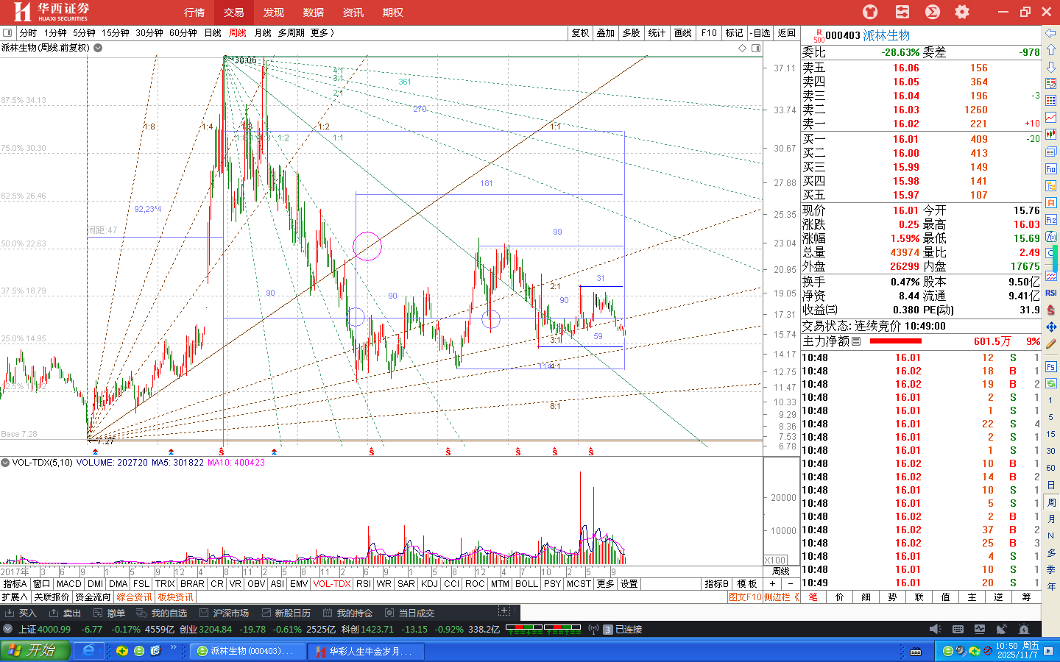This screenshot has height=662, width=1060.
Task: Expand index bar arrow beside 上证
Action: point(7,629)
